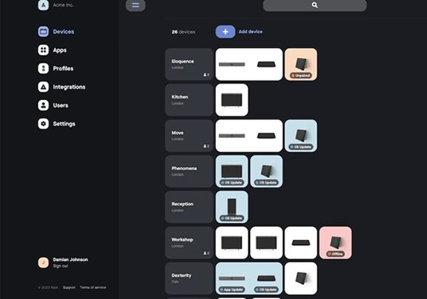Open the Devices section icon
Viewport: 427px width, 299px height.
[x=43, y=32]
